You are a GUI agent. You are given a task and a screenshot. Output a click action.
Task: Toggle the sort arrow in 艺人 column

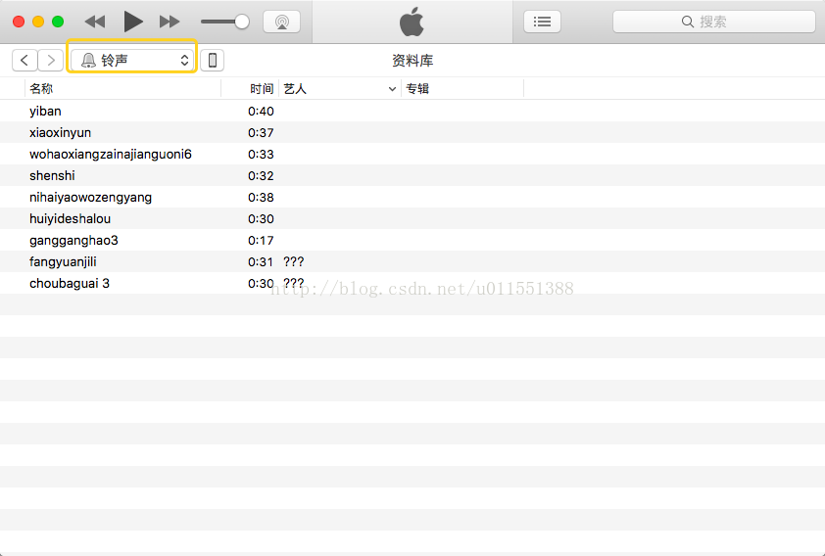click(392, 89)
